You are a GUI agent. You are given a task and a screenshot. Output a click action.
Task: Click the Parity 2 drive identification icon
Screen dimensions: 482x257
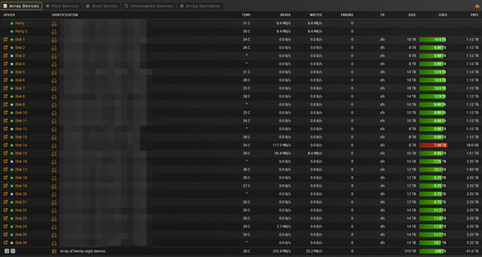pyautogui.click(x=54, y=32)
